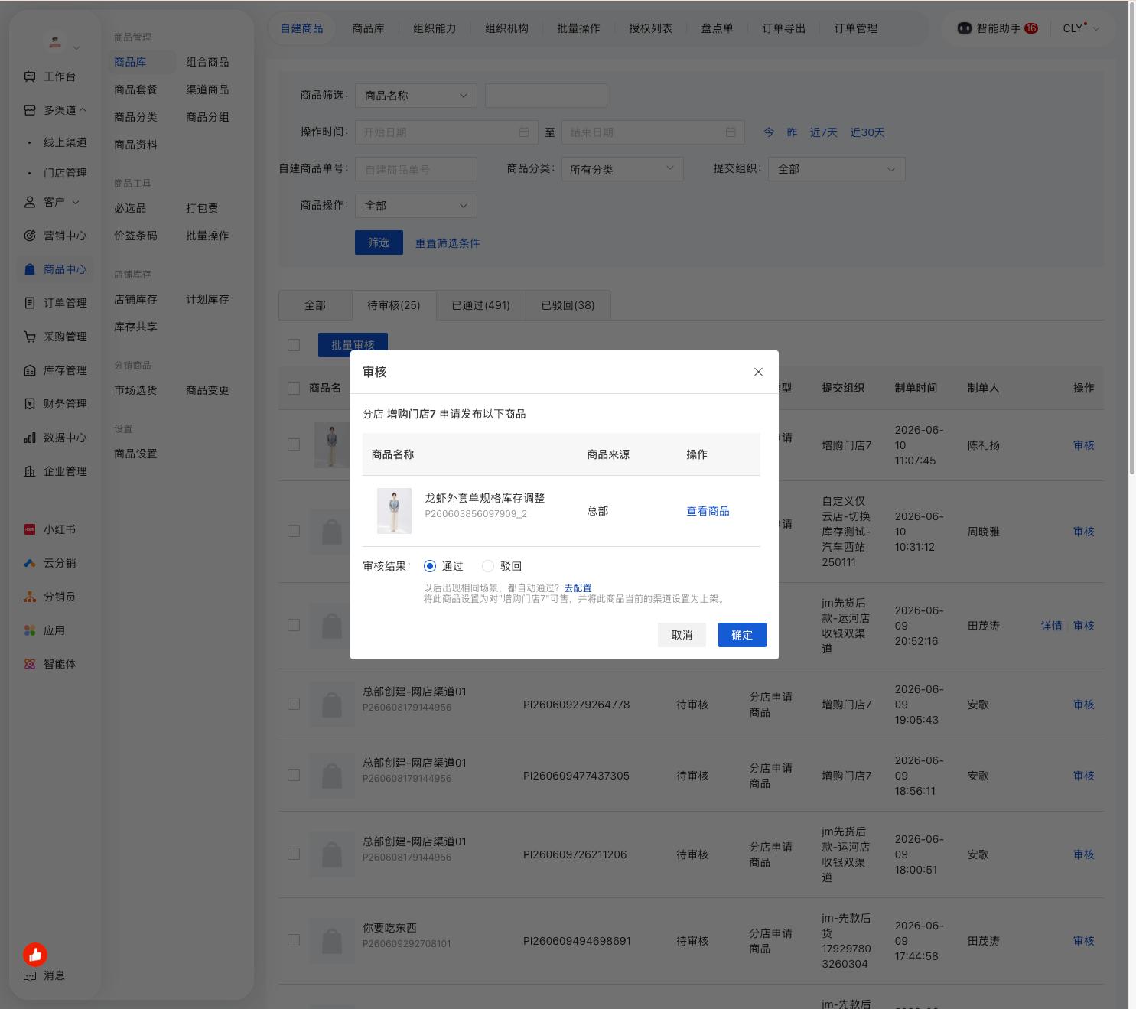Open the 已通过(491) tab
This screenshot has height=1009, width=1136.
pyautogui.click(x=480, y=305)
